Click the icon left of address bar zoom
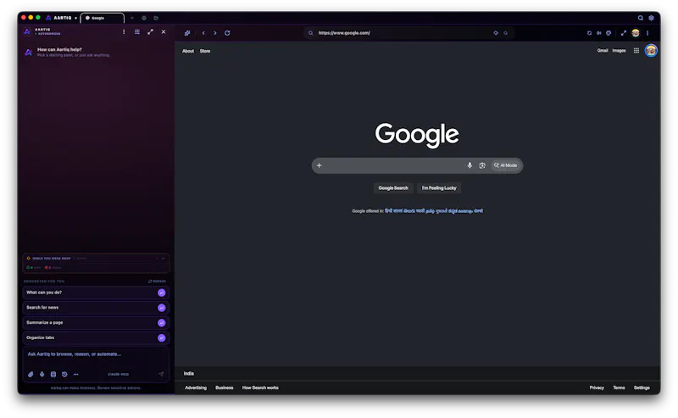The height and width of the screenshot is (418, 678). coord(496,33)
